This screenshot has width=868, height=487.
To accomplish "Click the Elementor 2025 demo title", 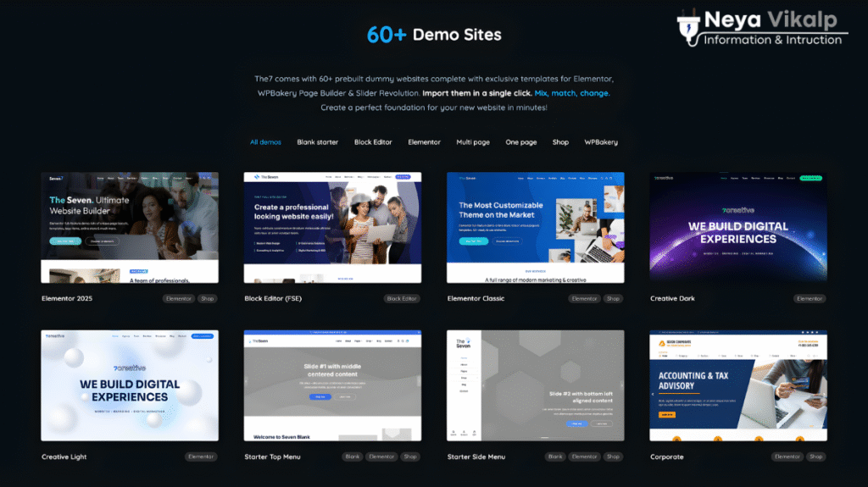I will [x=67, y=298].
